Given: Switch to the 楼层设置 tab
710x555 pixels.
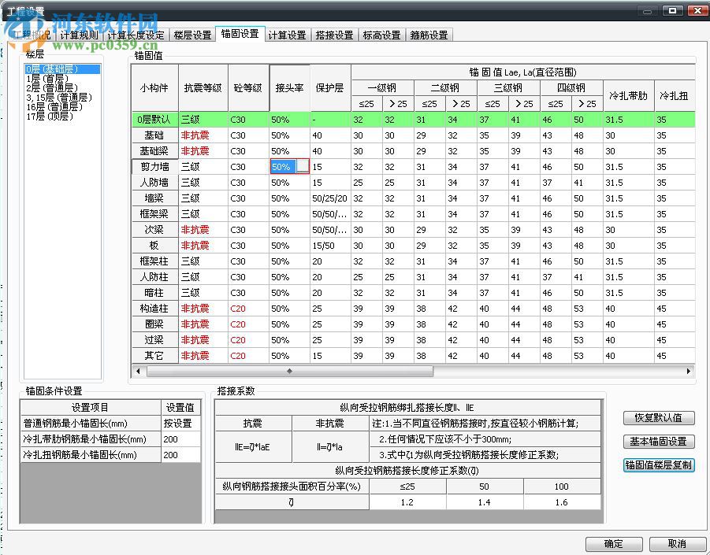Looking at the screenshot, I should (194, 35).
